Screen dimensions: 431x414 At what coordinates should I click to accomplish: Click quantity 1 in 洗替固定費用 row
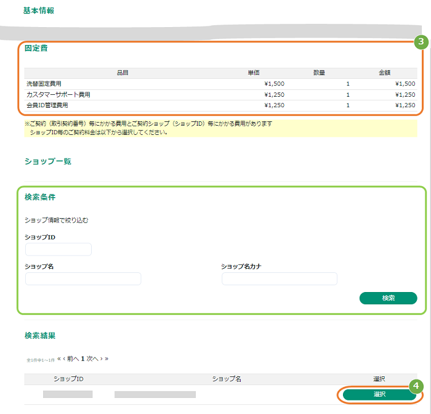[x=348, y=84]
